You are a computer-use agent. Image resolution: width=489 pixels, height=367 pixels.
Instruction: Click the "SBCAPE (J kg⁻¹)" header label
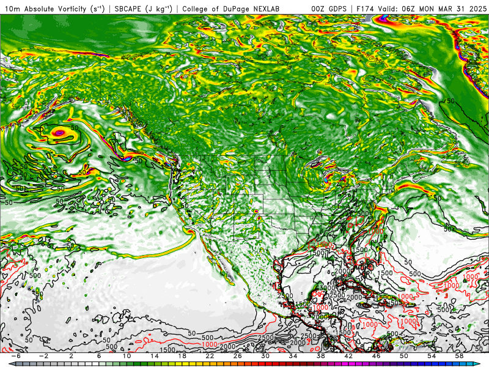[143, 9]
